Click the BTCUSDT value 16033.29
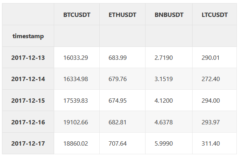Viewport: 242px width, 159px height. pyautogui.click(x=76, y=58)
